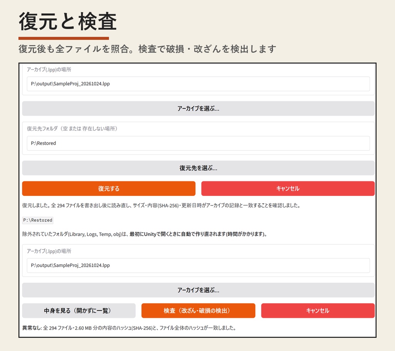Click the lower アーカイブ(.lpp)の場所 label
Viewport: 395px width, 351px height.
(x=49, y=251)
